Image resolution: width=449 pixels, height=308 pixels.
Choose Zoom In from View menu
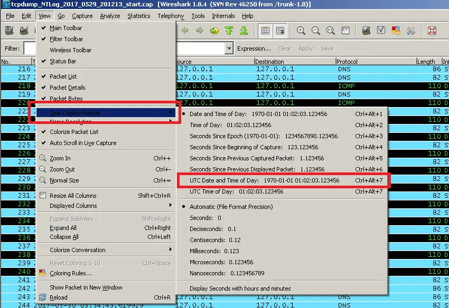(x=106, y=158)
